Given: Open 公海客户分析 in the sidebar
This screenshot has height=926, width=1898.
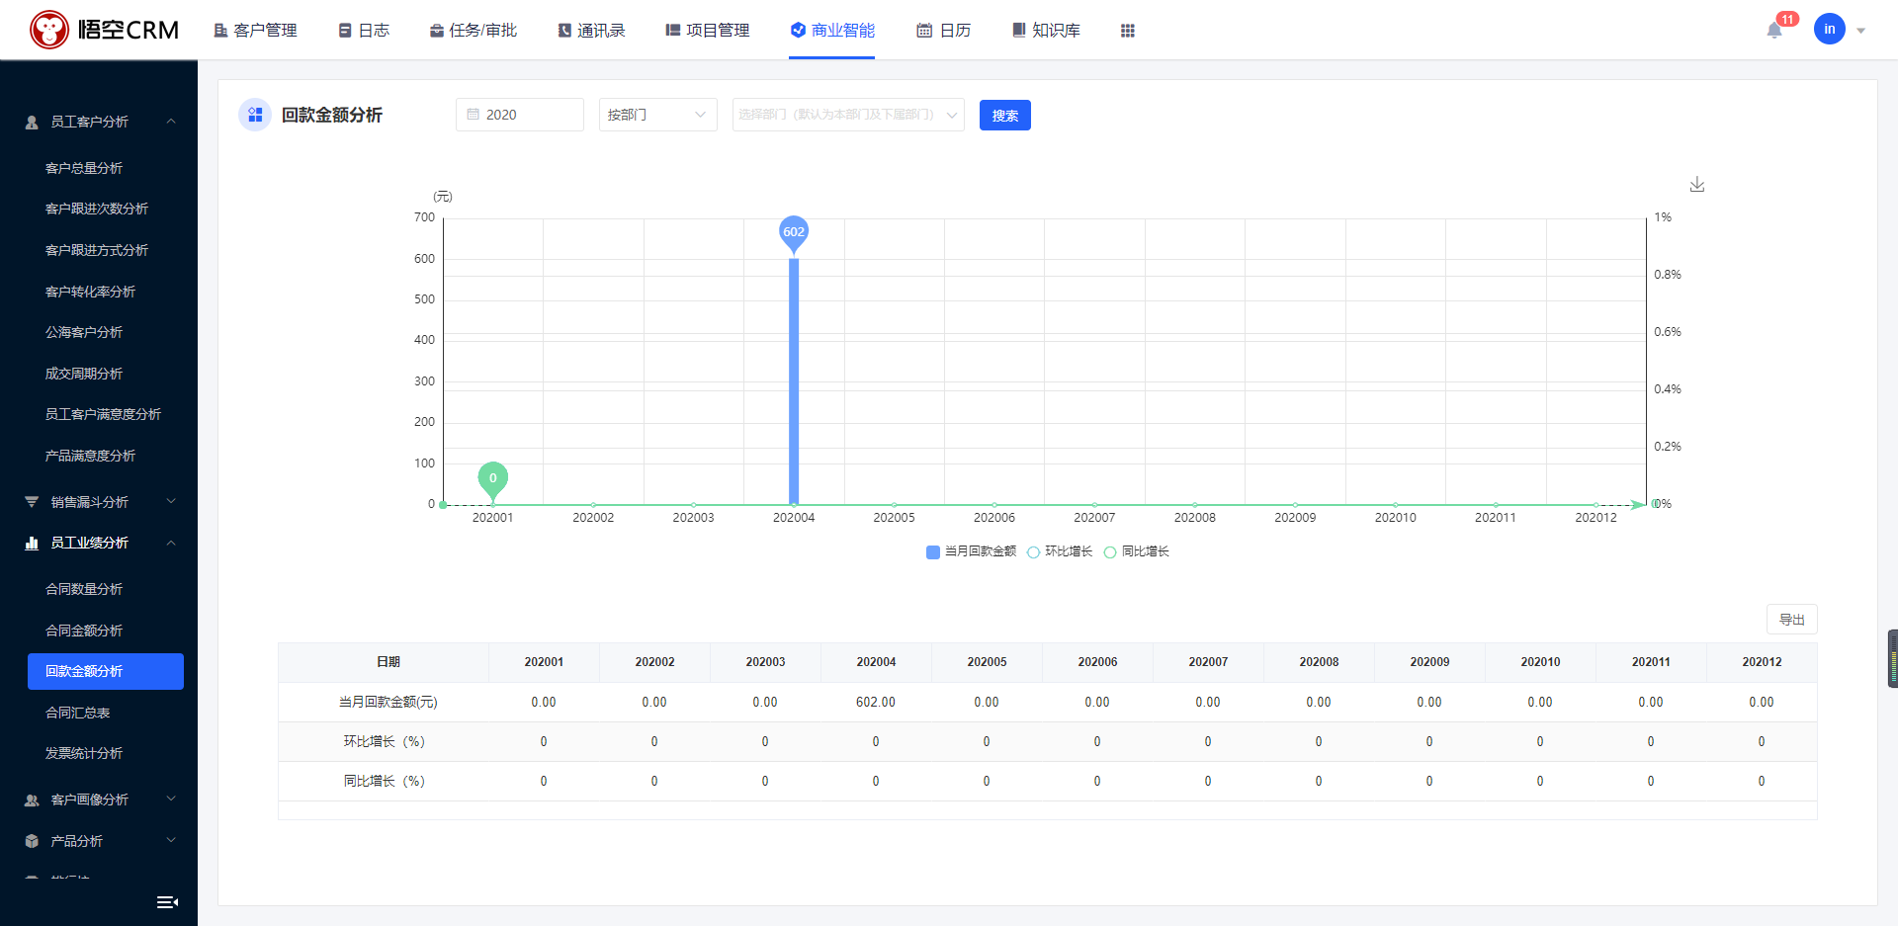Looking at the screenshot, I should click(x=84, y=332).
